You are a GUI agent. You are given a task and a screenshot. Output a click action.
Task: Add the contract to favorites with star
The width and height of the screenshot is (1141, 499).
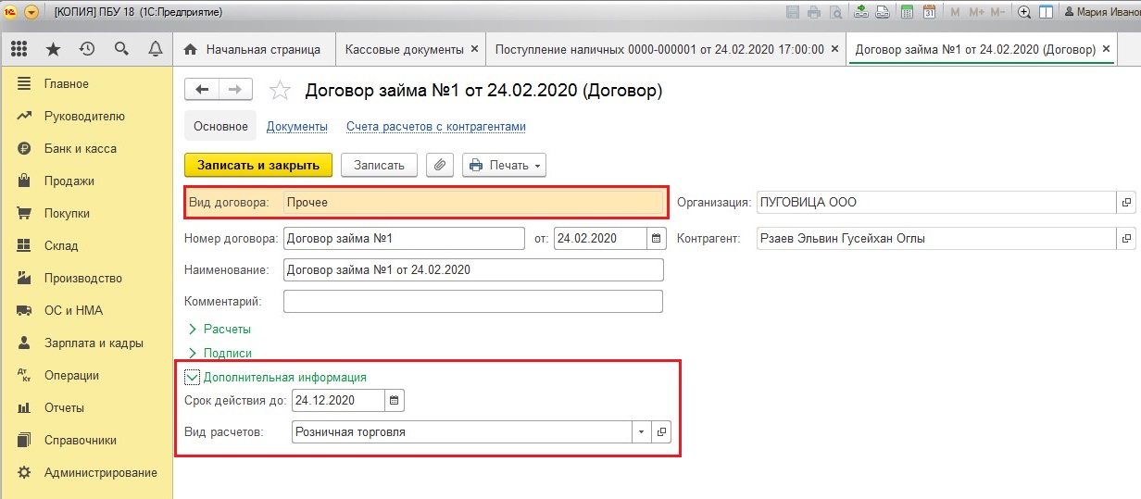coord(279,90)
